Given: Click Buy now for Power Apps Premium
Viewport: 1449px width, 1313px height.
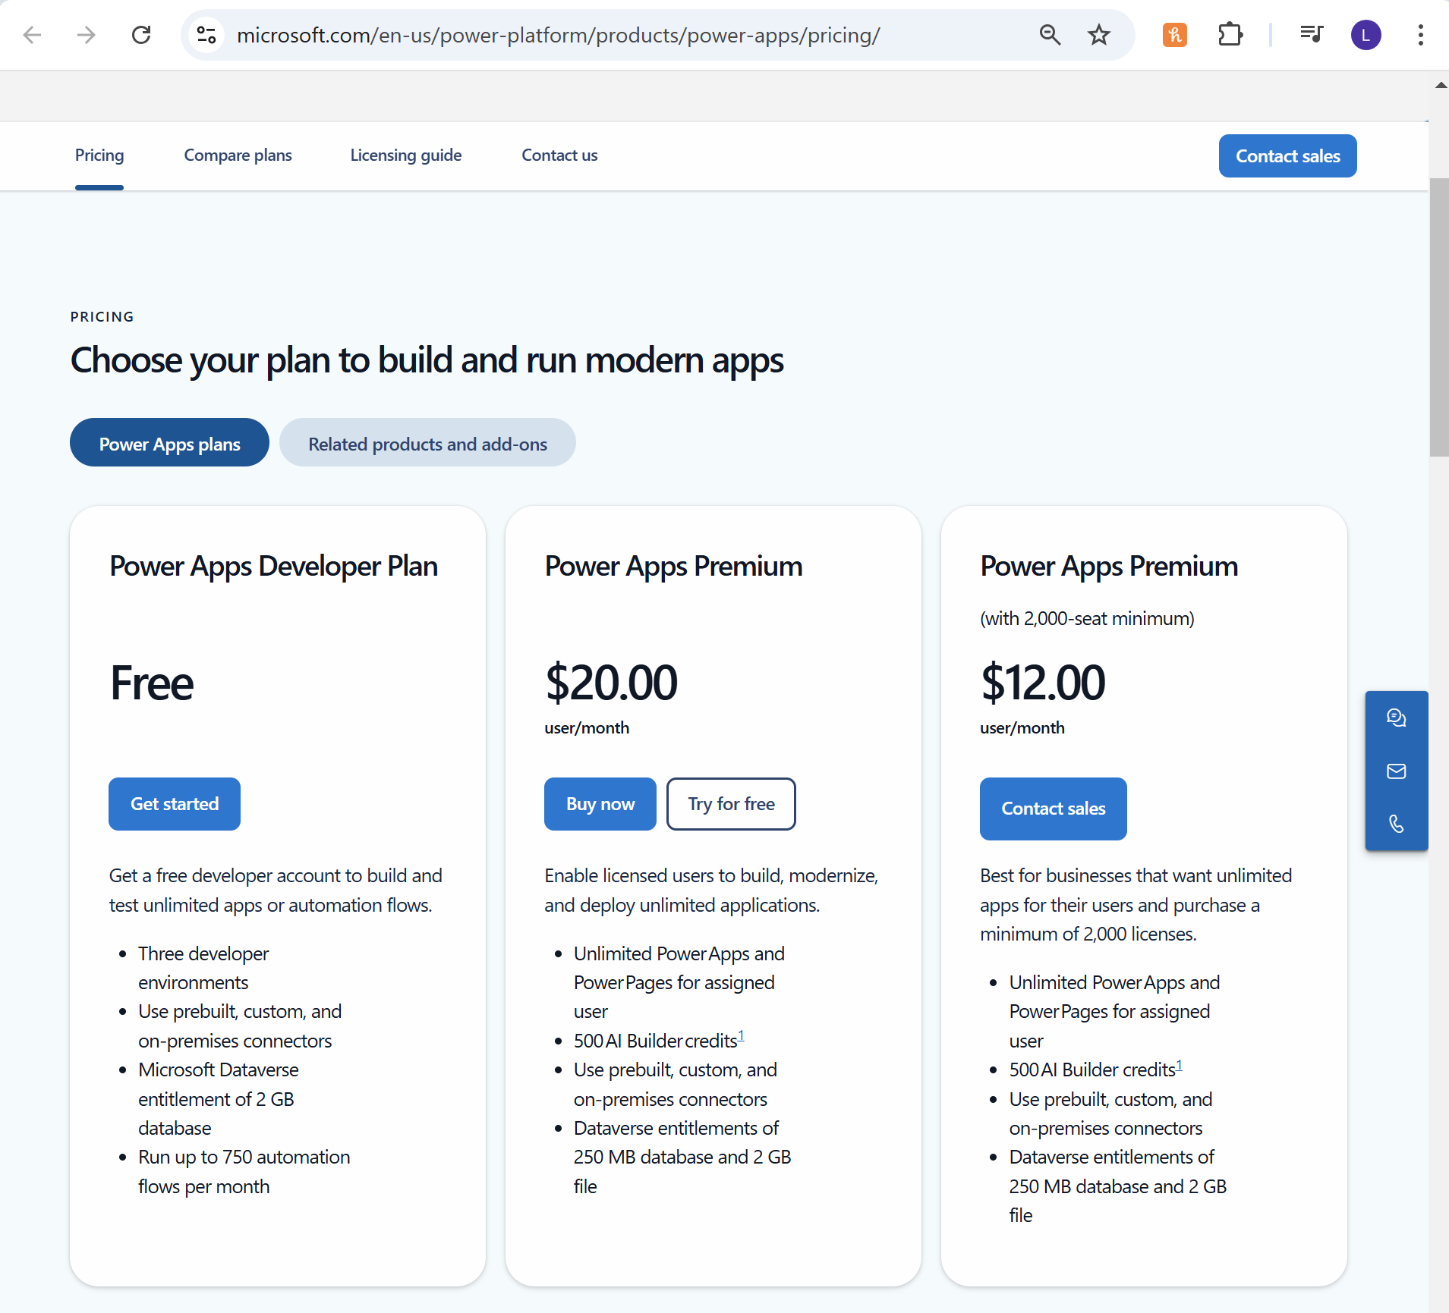Looking at the screenshot, I should 600,804.
